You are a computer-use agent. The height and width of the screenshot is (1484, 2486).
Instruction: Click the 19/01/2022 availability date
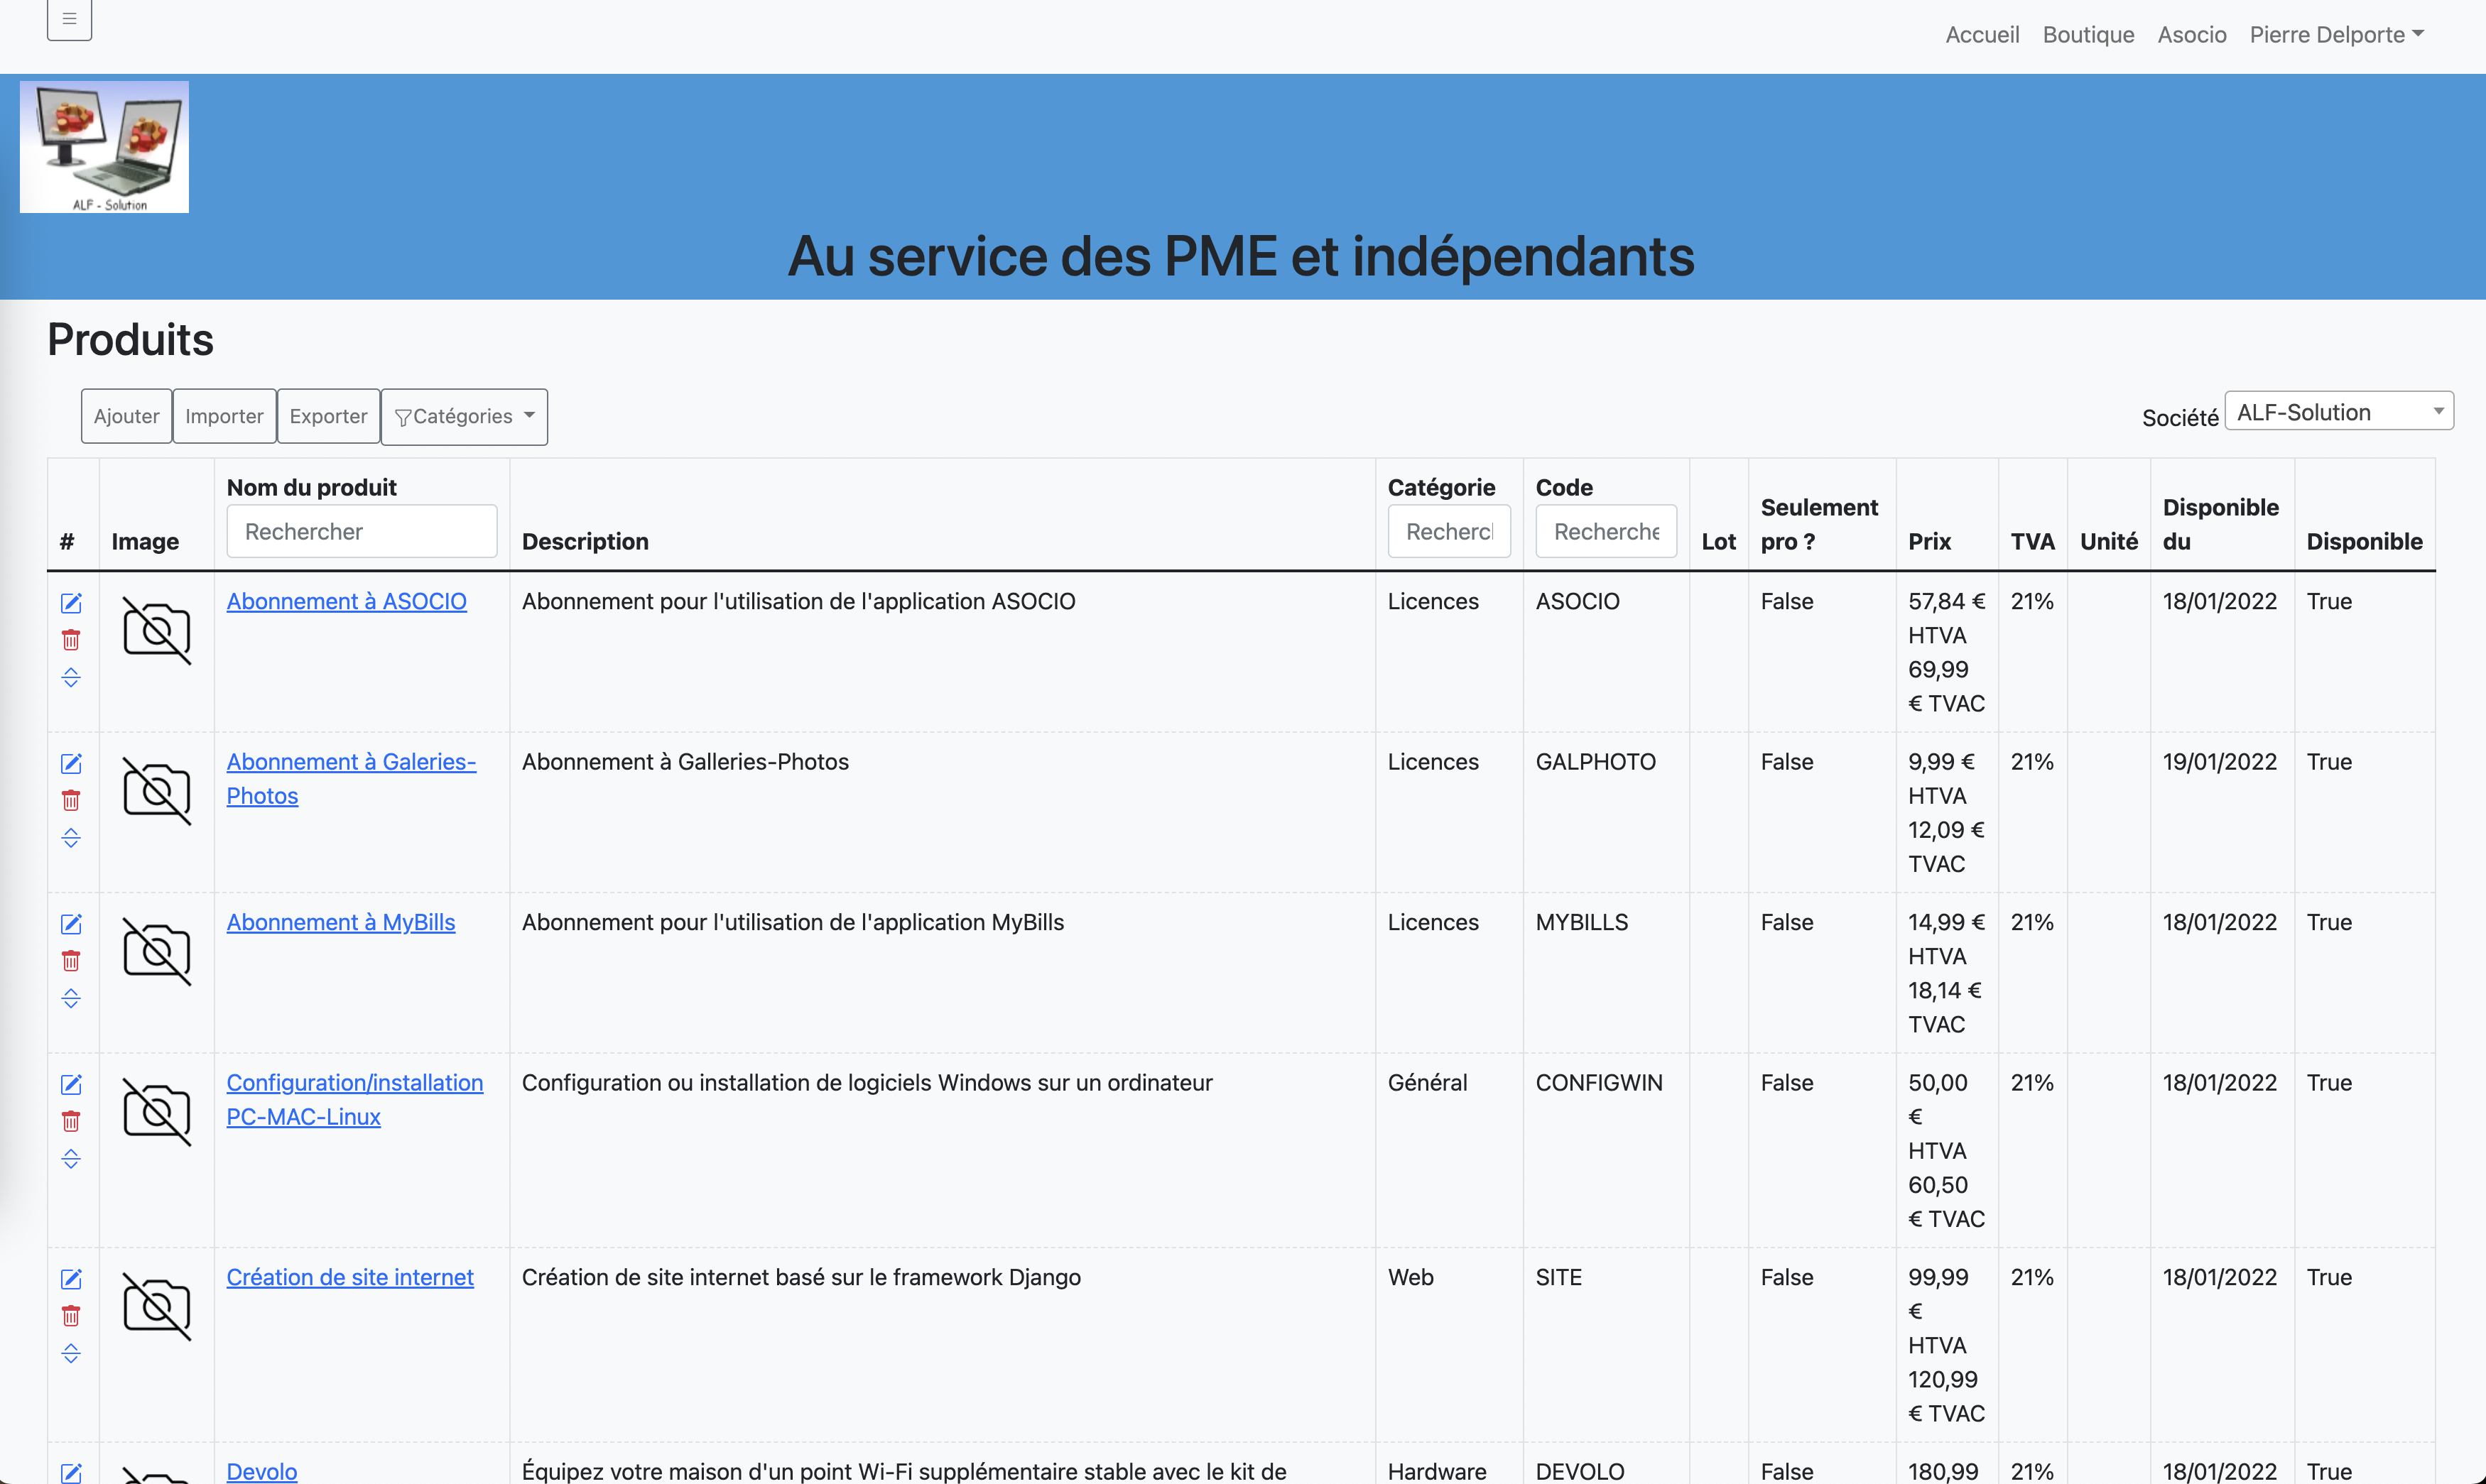pos(2219,762)
